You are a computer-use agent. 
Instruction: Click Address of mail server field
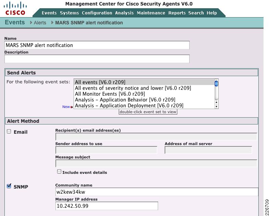(208, 150)
